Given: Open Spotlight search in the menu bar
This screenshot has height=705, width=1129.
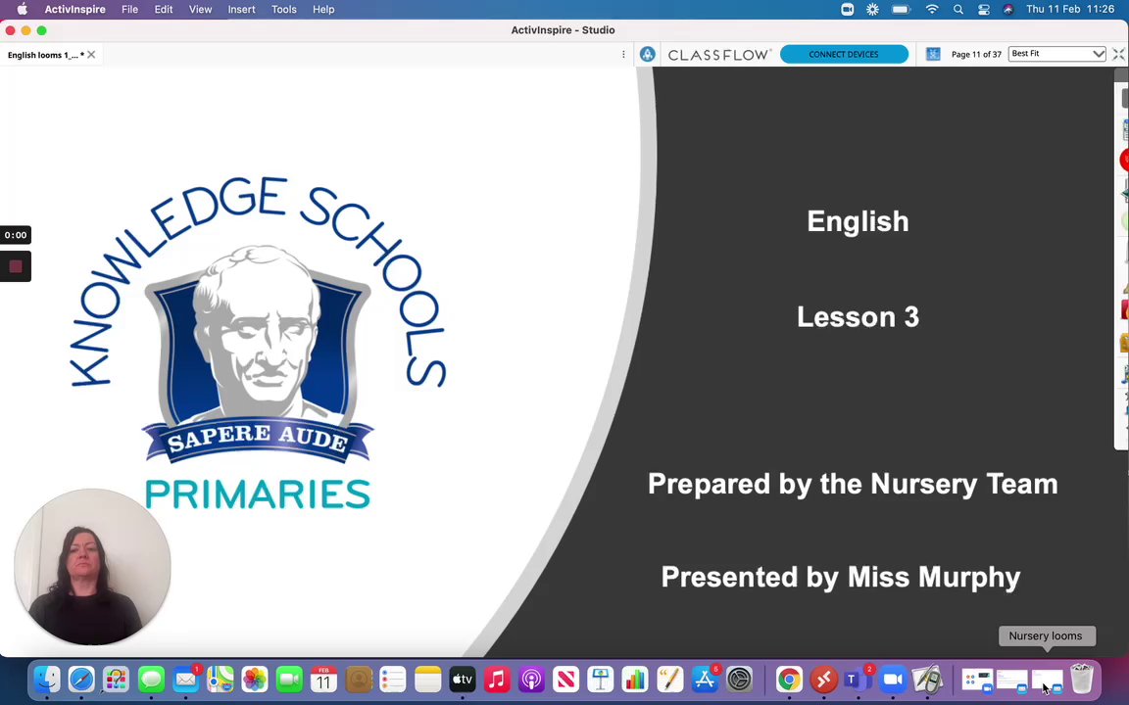Looking at the screenshot, I should coord(958,10).
